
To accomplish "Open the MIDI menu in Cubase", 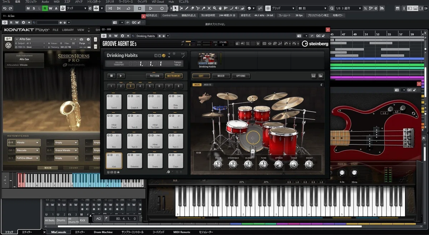I will [56, 2].
